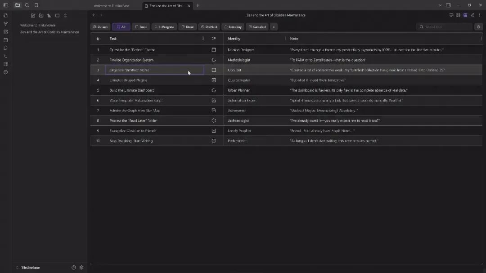Open more options menu for the note
Viewport: 486px width, 273px height.
click(x=480, y=15)
